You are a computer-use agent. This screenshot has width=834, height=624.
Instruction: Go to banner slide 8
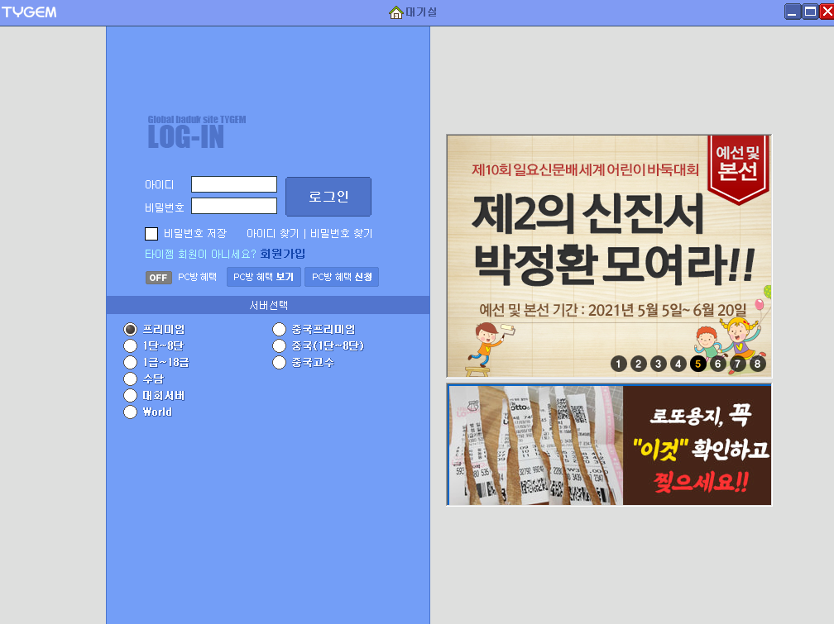[757, 364]
